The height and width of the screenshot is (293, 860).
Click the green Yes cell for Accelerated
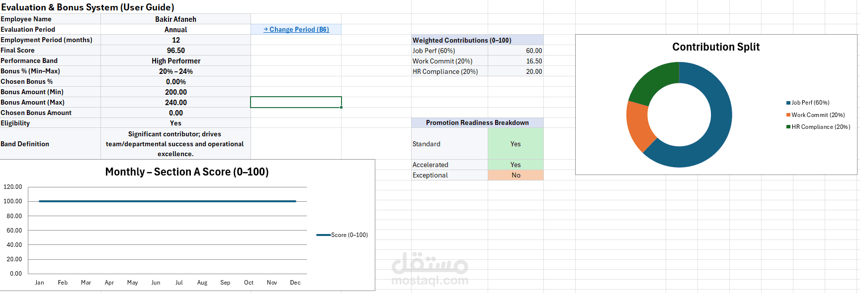pos(516,165)
